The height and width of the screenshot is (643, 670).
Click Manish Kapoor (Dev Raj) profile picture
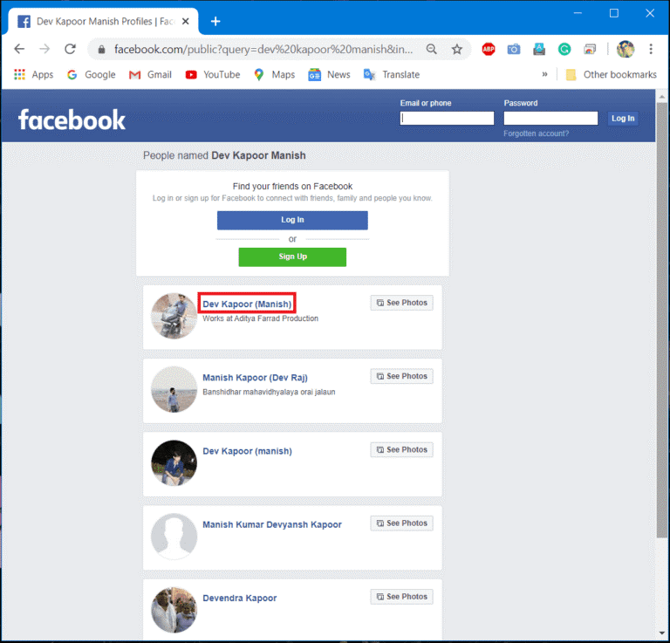(174, 389)
